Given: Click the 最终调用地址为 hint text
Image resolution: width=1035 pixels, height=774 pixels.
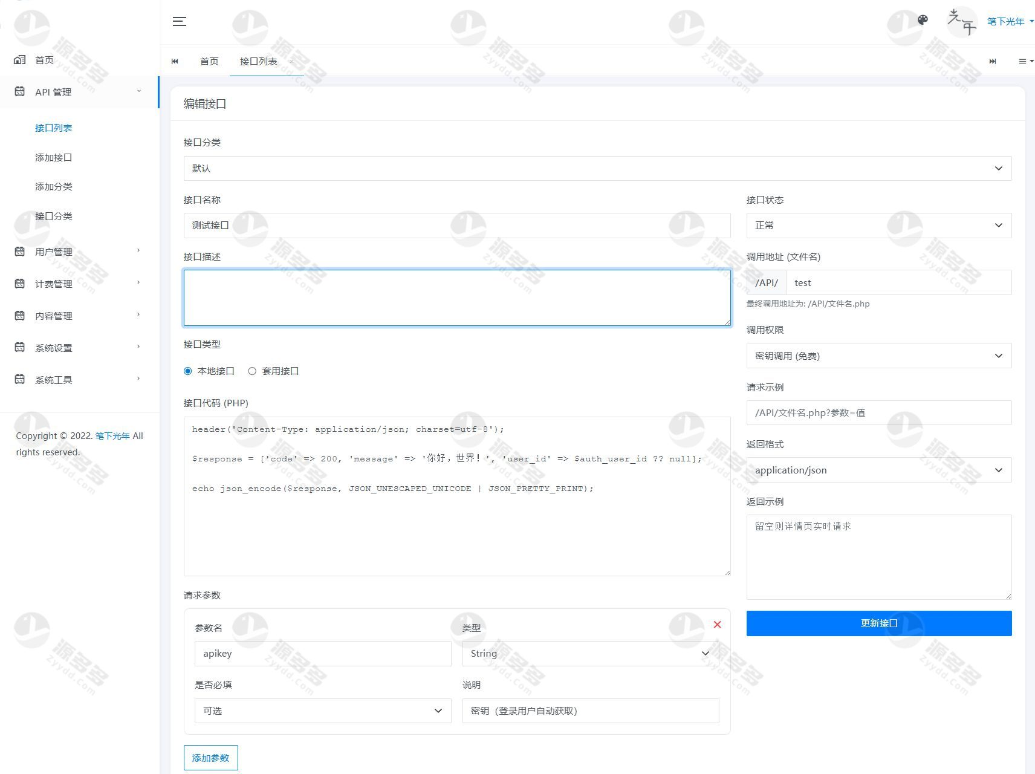Looking at the screenshot, I should (808, 304).
